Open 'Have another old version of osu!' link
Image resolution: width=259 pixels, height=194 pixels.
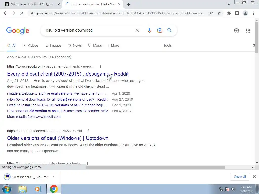click(57, 111)
